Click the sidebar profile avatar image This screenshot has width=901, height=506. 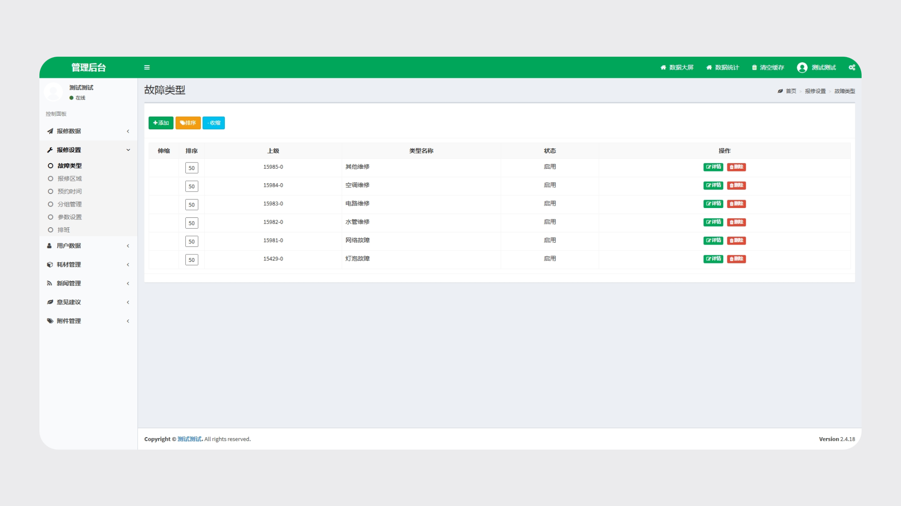(x=53, y=91)
